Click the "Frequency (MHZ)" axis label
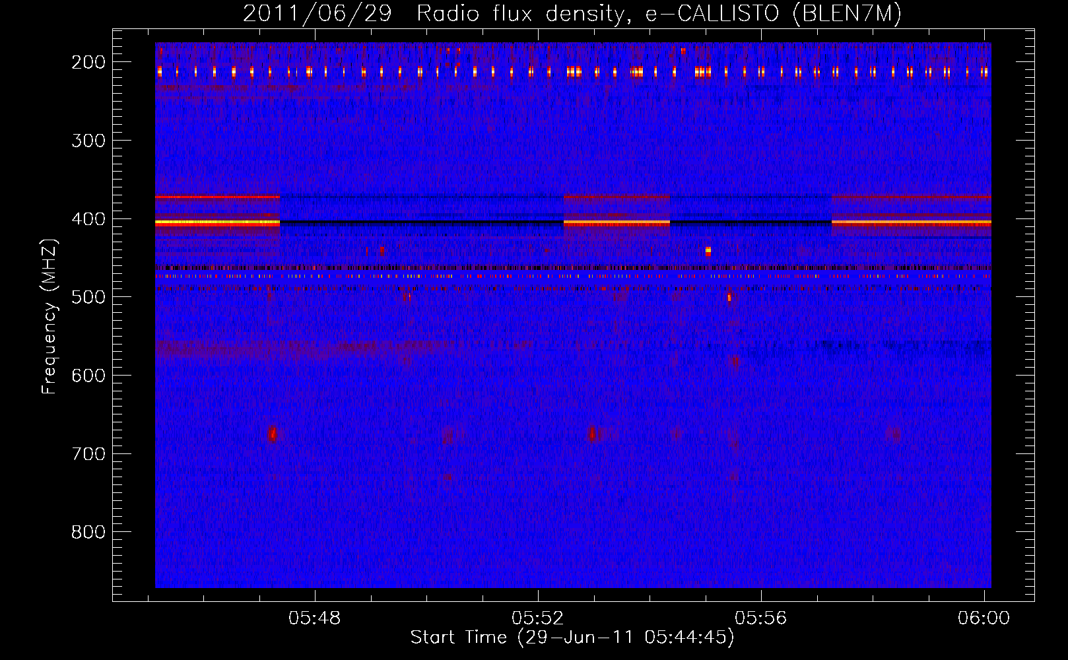Image resolution: width=1068 pixels, height=660 pixels. pyautogui.click(x=50, y=316)
